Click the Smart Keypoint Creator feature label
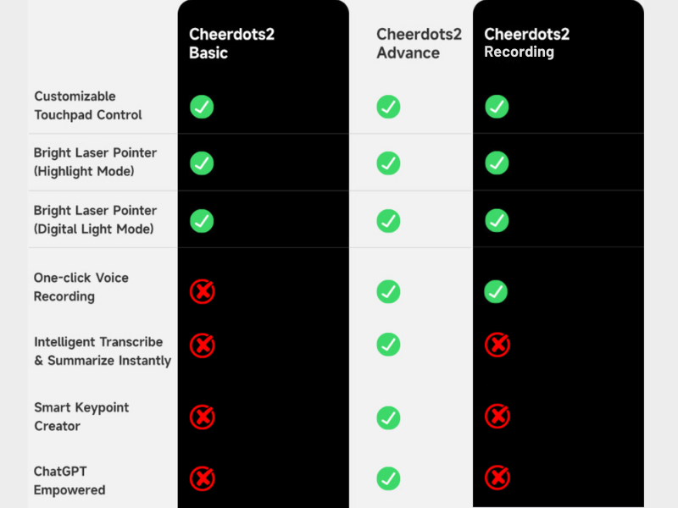678x508 pixels. [81, 417]
